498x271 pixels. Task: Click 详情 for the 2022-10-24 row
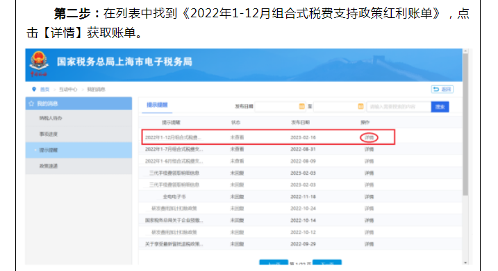pyautogui.click(x=369, y=209)
